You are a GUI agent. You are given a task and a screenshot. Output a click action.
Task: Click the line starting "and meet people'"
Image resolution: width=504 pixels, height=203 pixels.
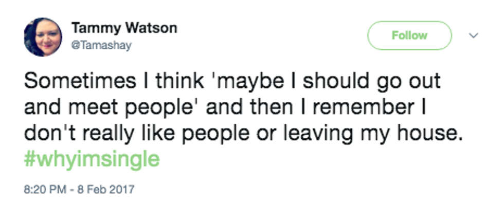(225, 108)
